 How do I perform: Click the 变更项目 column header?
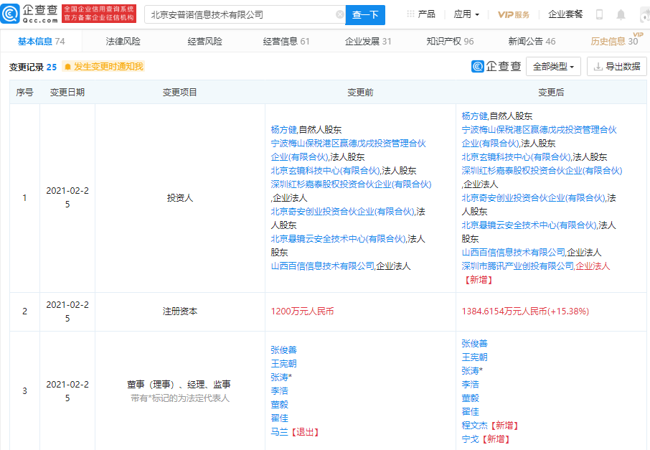[179, 92]
